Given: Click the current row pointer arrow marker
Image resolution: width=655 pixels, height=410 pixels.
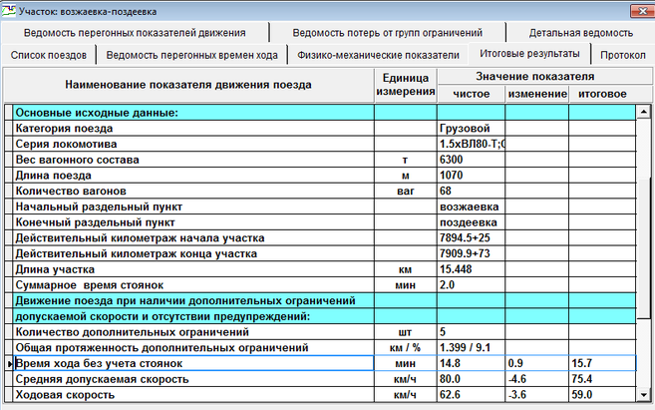Looking at the screenshot, I should tap(9, 363).
